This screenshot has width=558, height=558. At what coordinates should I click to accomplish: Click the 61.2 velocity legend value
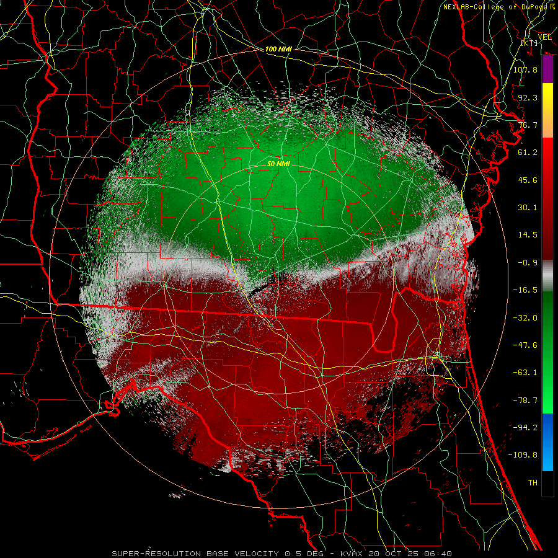click(x=528, y=153)
